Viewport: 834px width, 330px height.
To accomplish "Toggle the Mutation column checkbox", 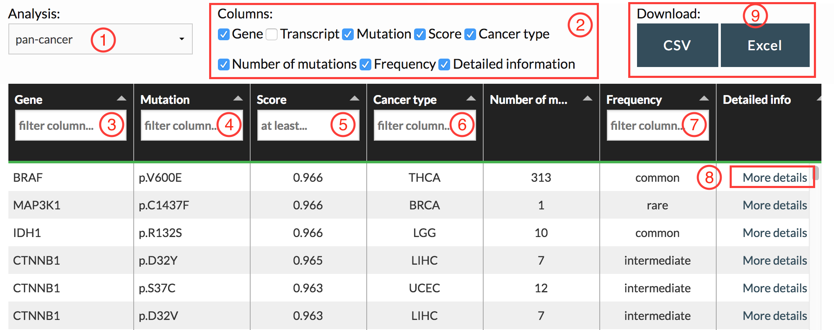I will [x=348, y=34].
